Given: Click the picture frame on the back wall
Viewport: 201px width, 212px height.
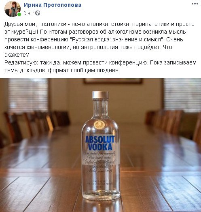Looking at the screenshot, I should tap(113, 81).
